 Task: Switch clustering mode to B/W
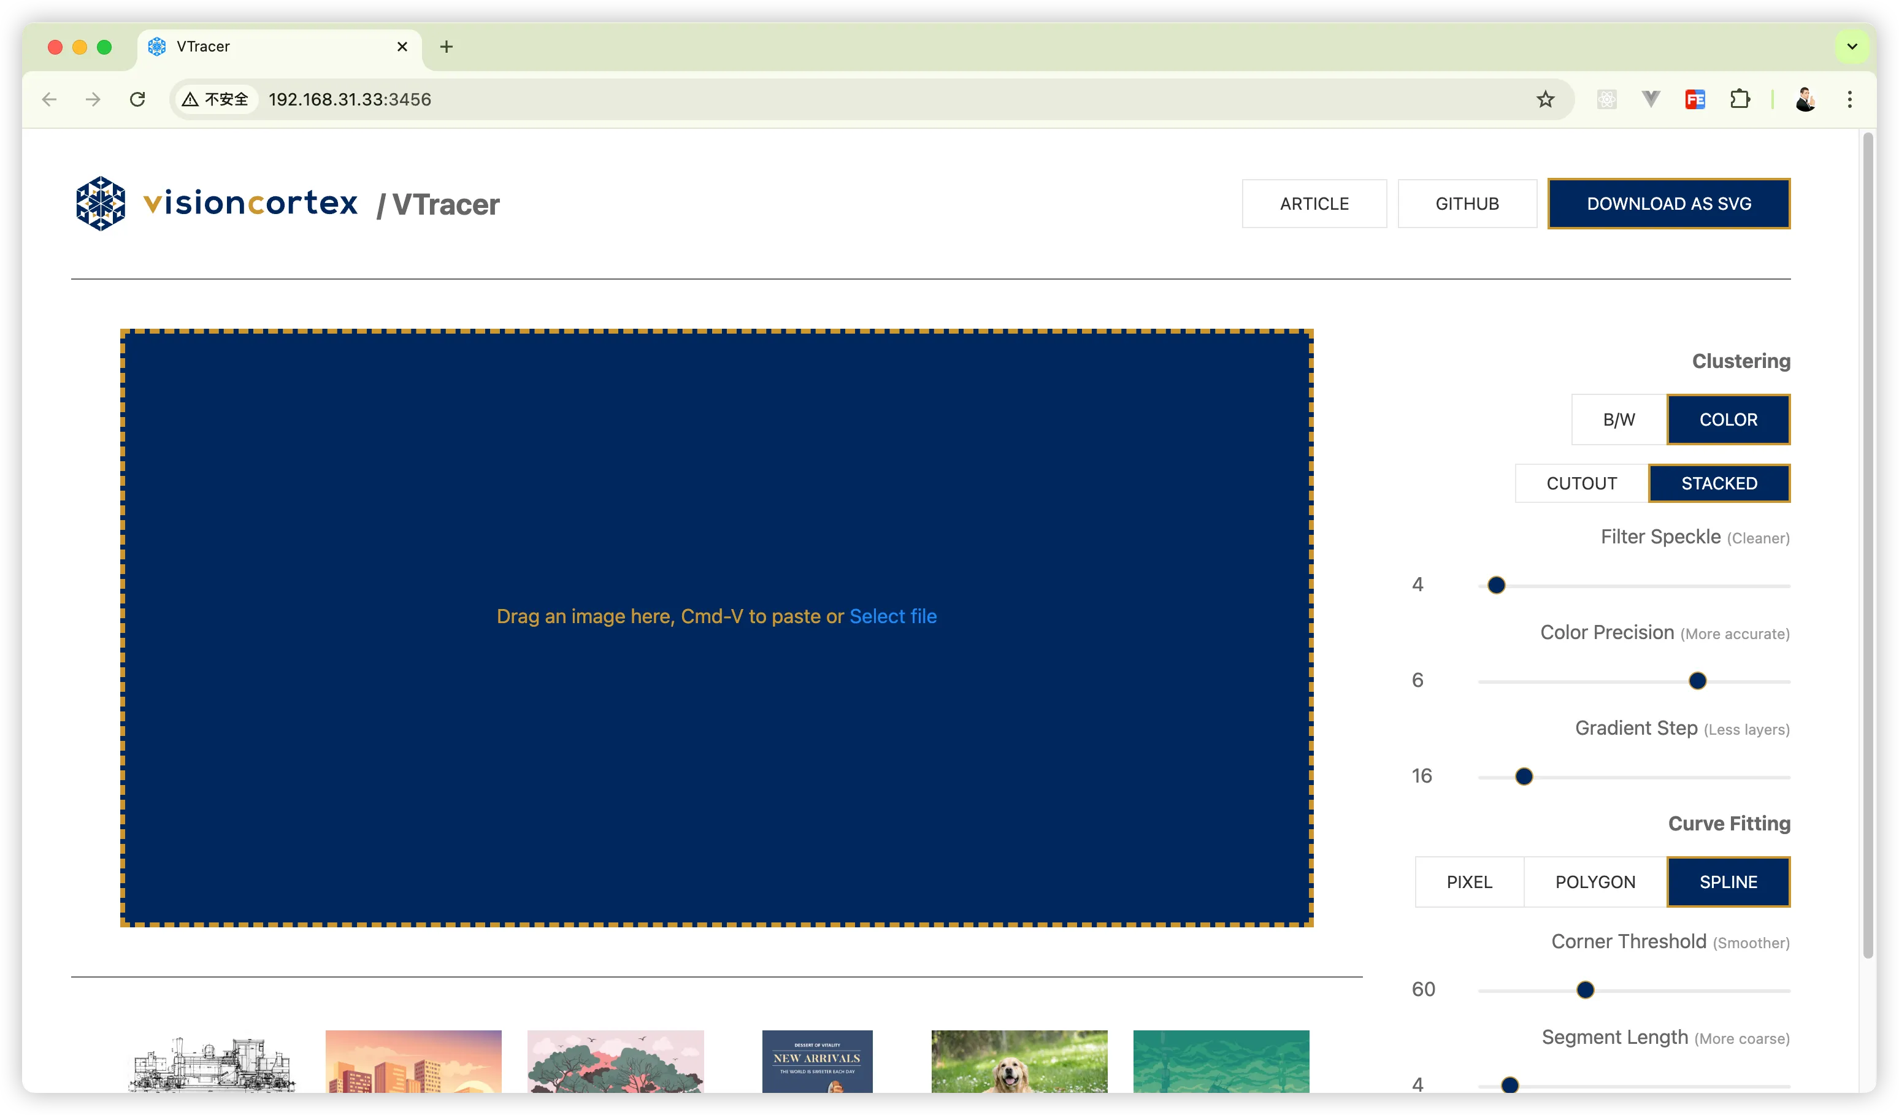1619,420
